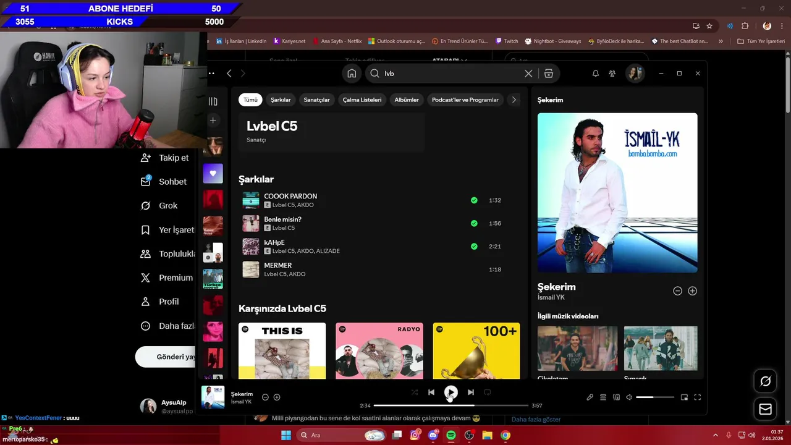Open İsmail YK artist link in side panel
The width and height of the screenshot is (791, 445).
(551, 297)
